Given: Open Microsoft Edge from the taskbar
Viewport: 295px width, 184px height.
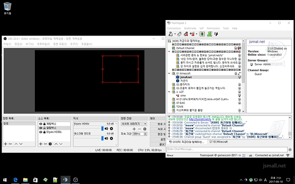Looking at the screenshot, I should coord(15,180).
